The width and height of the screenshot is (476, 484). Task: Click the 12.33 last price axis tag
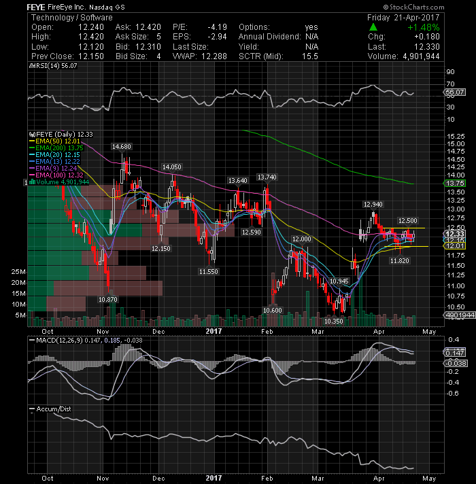point(455,234)
